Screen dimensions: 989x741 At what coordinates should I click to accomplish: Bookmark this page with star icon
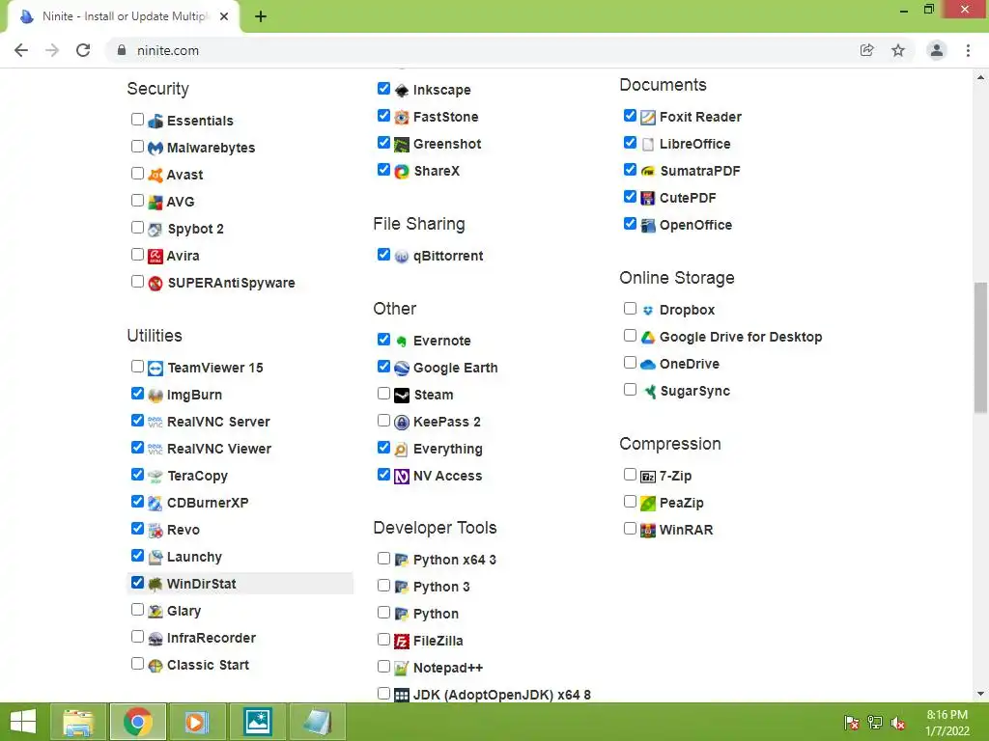tap(898, 50)
